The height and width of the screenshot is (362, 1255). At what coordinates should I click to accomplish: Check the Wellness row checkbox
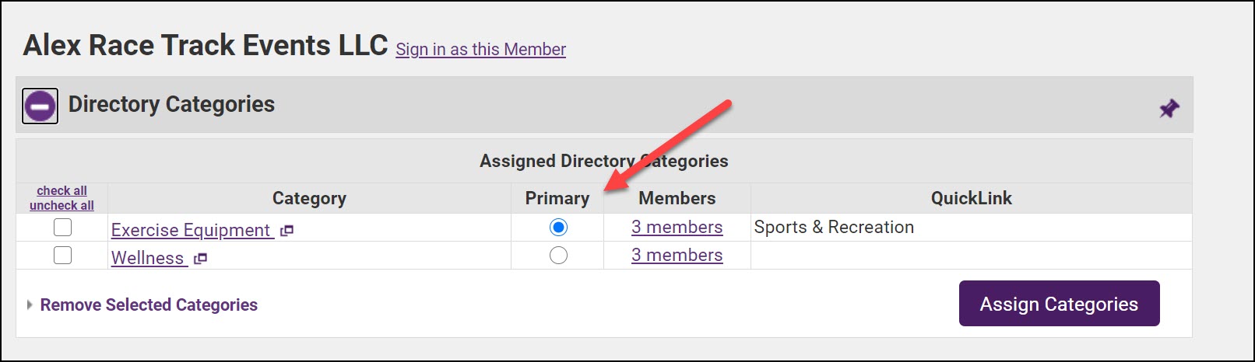[x=62, y=256]
